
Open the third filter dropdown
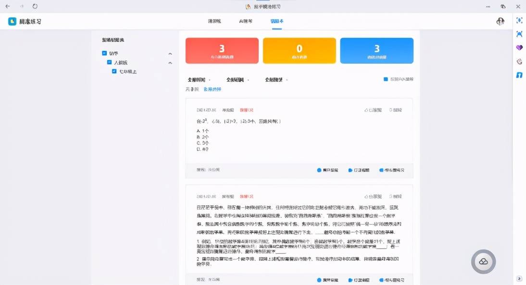pyautogui.click(x=276, y=80)
